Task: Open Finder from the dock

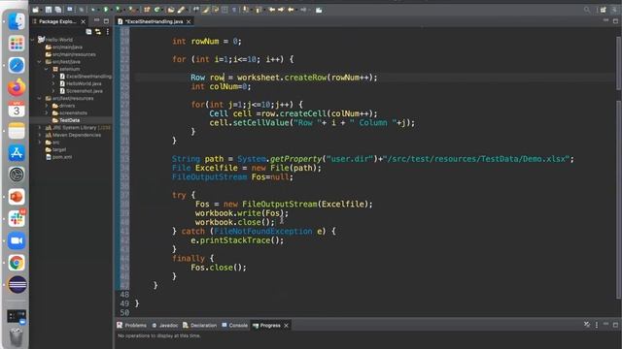Action: pos(17,21)
